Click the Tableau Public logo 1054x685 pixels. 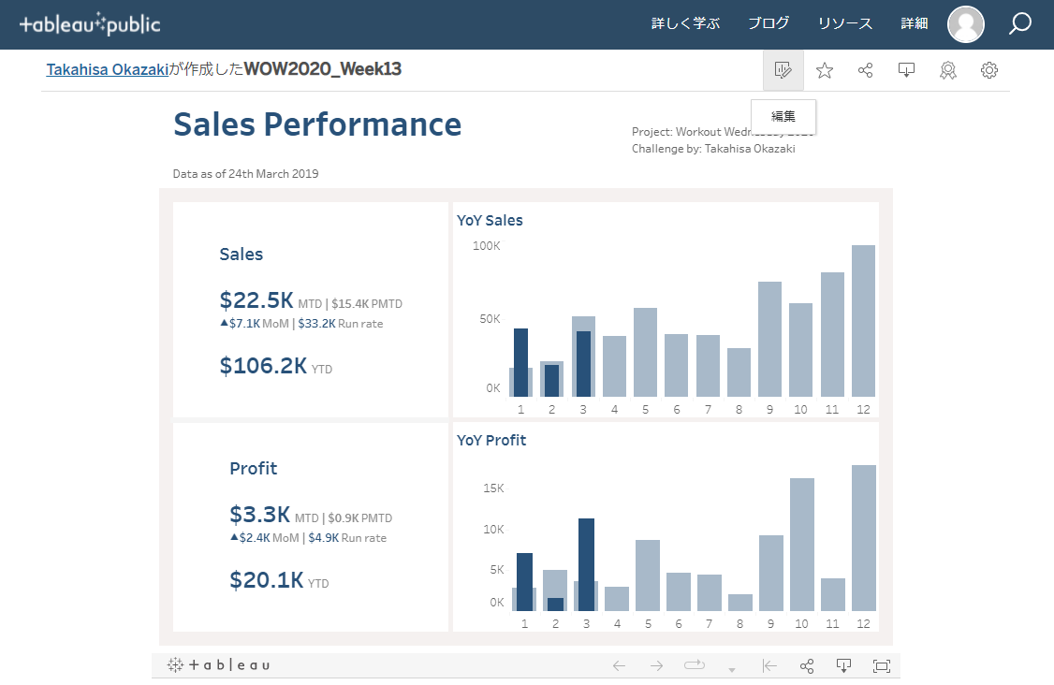pos(90,24)
